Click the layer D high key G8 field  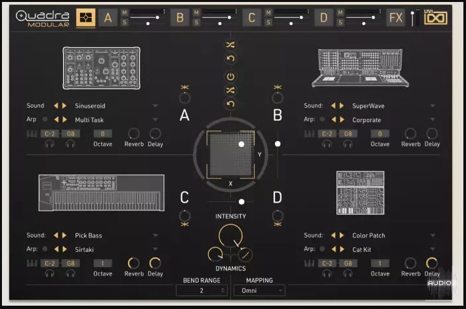pos(348,263)
